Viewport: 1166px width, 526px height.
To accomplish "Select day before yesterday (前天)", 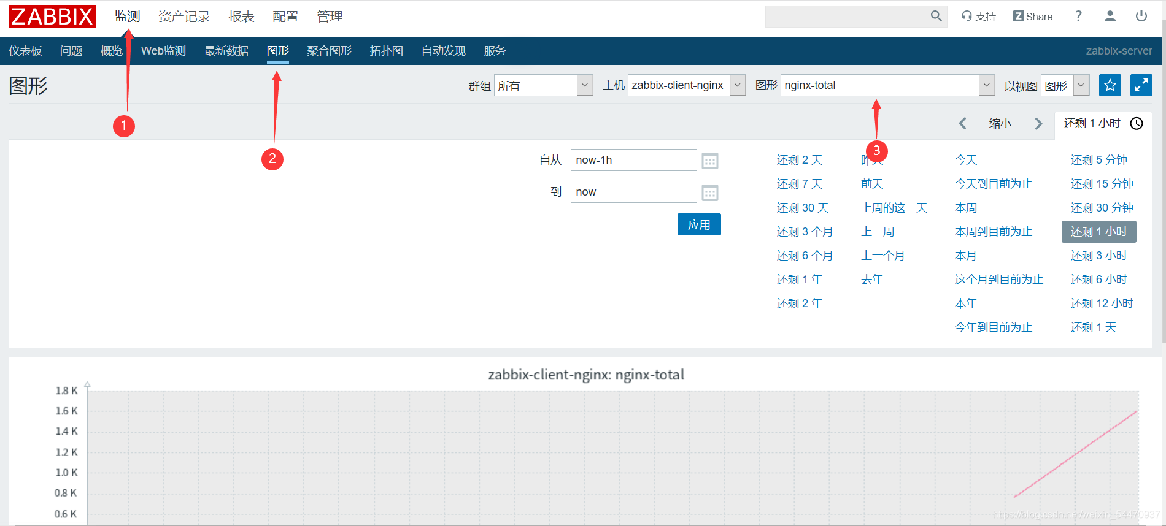I will (x=872, y=184).
